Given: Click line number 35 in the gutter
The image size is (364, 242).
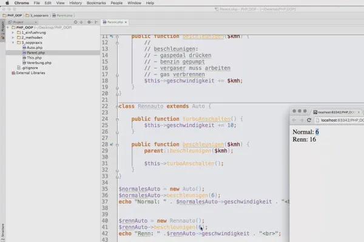Looking at the screenshot, I should pos(105,189).
